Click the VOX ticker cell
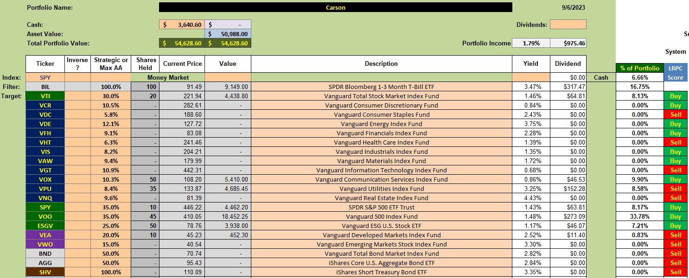This screenshot has width=689, height=278. (45, 179)
